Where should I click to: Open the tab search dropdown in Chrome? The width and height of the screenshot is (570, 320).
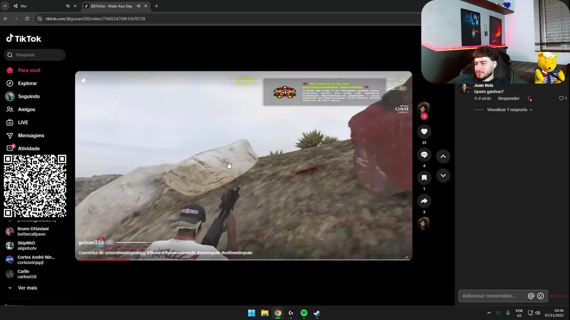(5, 6)
